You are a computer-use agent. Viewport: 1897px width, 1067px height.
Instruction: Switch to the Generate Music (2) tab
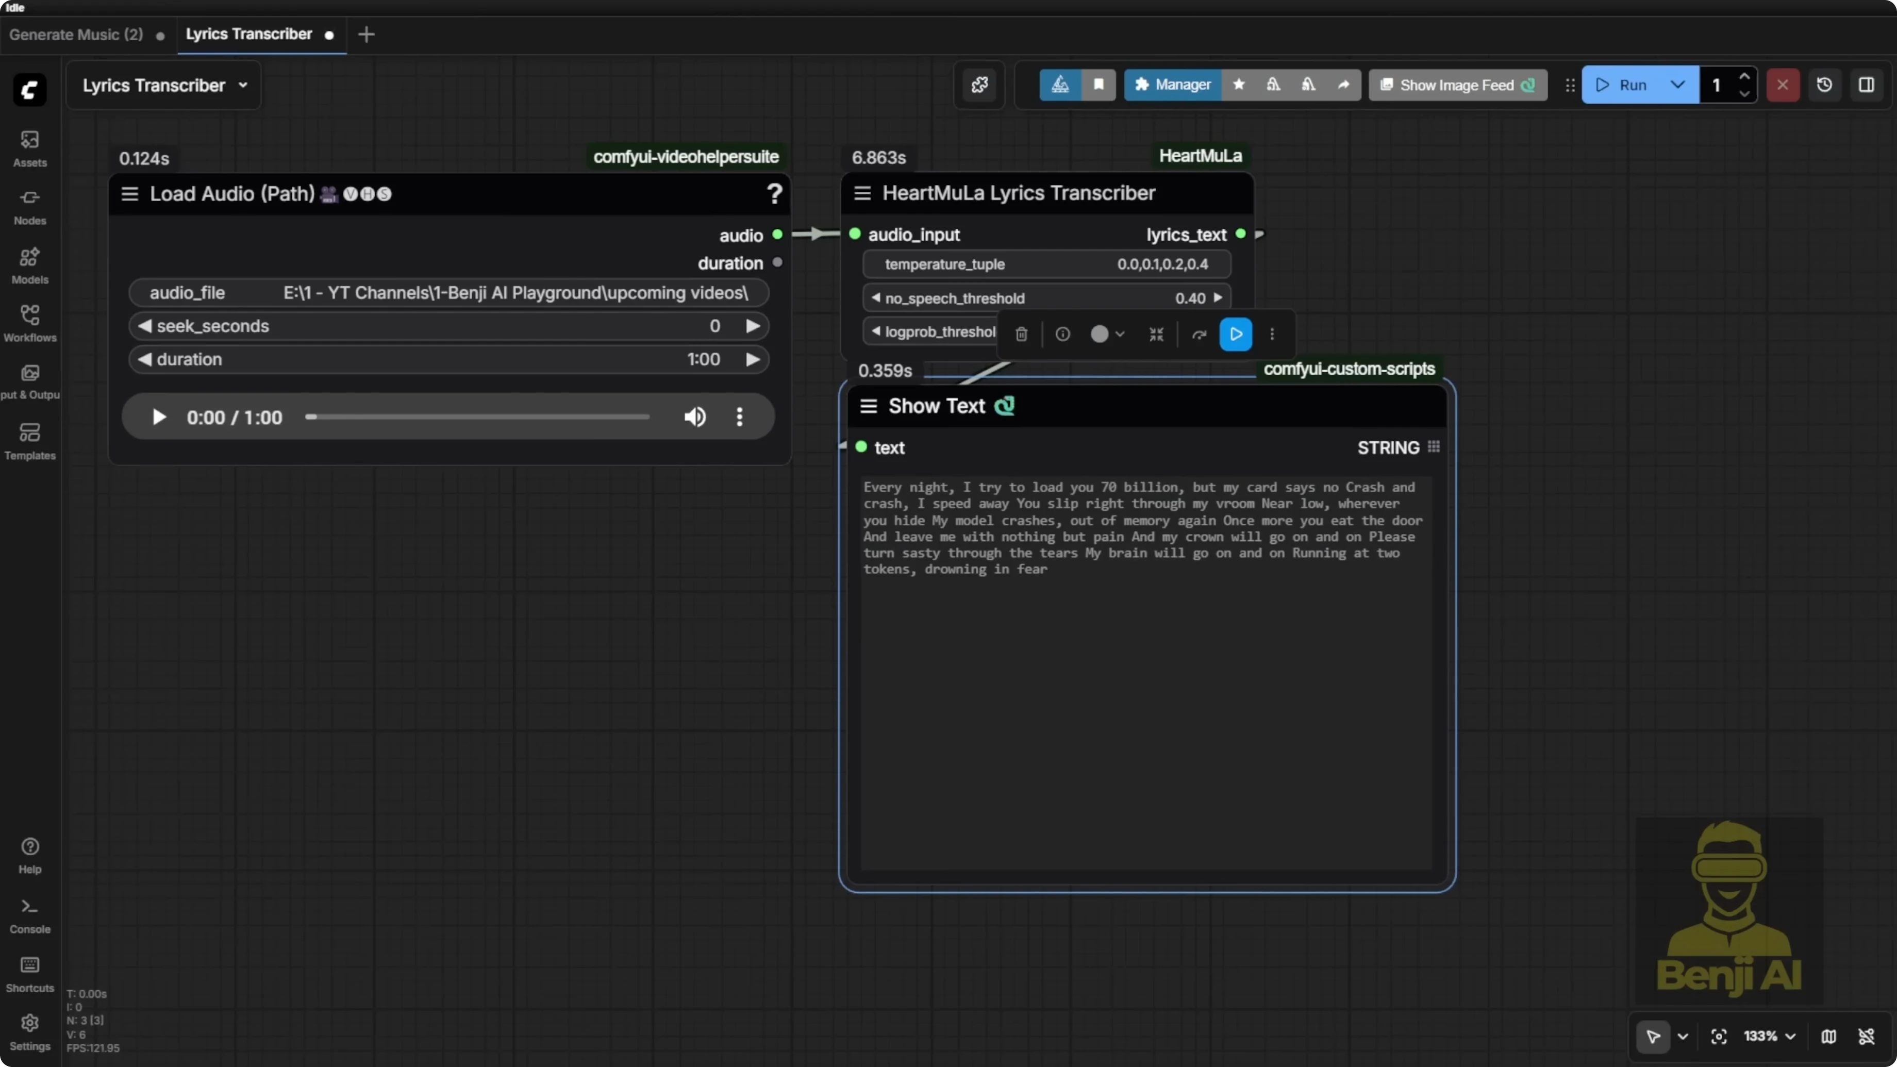pos(76,35)
